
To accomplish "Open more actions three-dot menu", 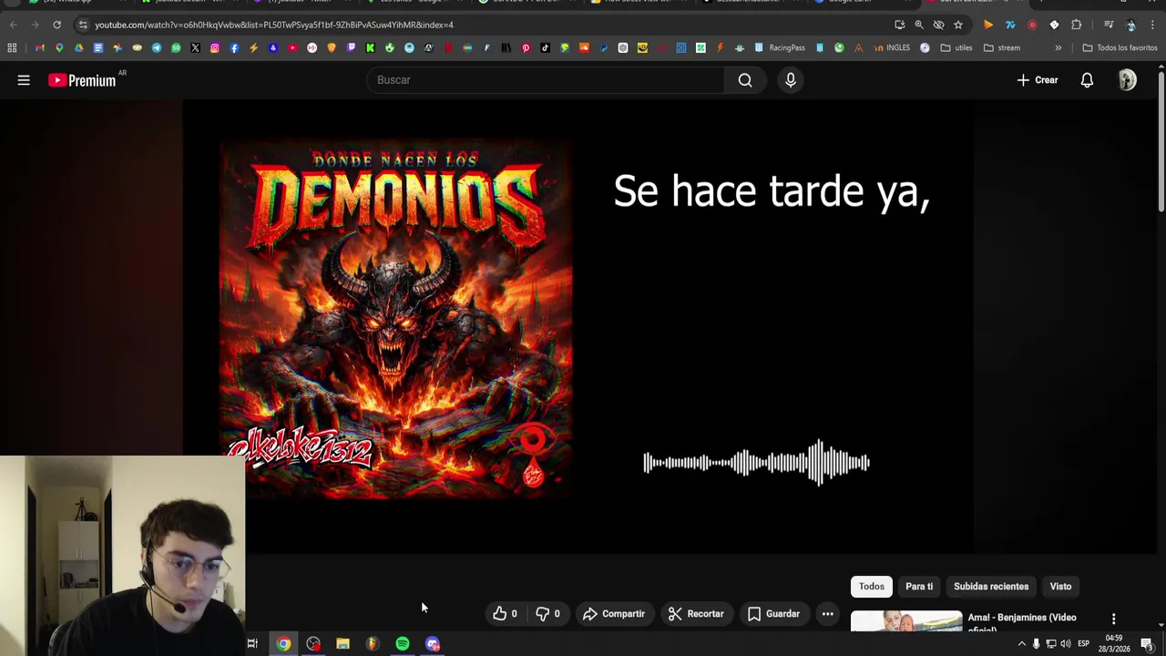I will click(x=827, y=614).
